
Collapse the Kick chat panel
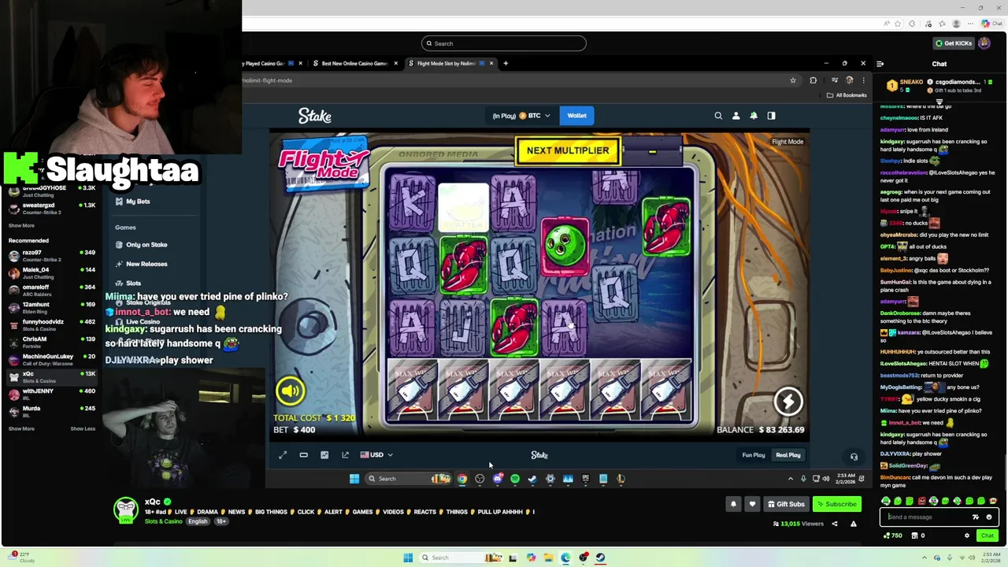point(880,64)
